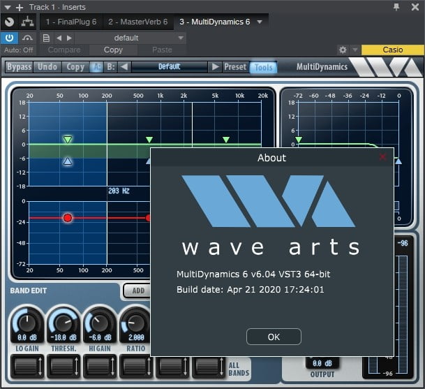Click the host Compare button
This screenshot has height=389, width=425.
[x=64, y=50]
